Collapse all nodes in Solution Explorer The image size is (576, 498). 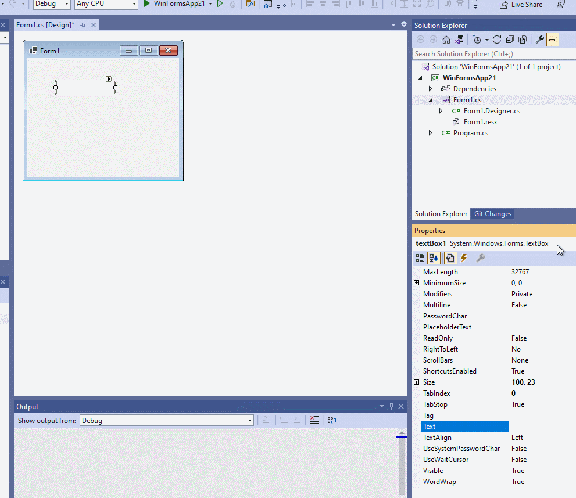(510, 39)
